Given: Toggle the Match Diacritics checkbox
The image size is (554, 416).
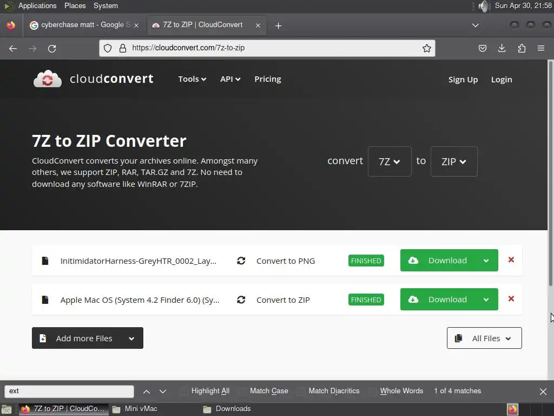Looking at the screenshot, I should coord(301,391).
